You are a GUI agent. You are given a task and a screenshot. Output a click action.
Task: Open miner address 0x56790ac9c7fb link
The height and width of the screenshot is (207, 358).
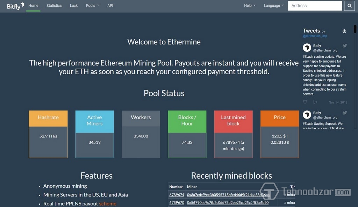point(228,202)
